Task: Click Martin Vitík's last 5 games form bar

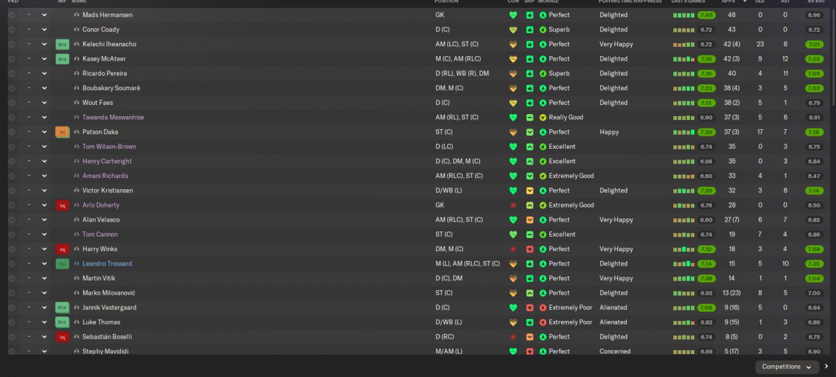Action: (683, 278)
